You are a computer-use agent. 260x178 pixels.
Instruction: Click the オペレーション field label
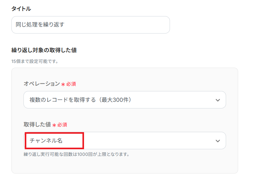[x=42, y=84]
